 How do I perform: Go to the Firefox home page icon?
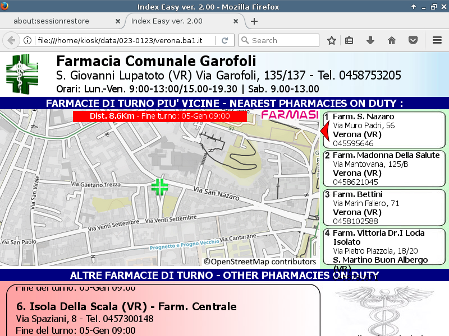click(x=392, y=40)
